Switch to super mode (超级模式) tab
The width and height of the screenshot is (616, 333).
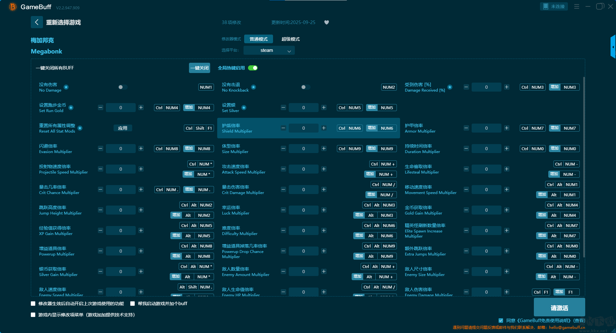click(x=291, y=39)
